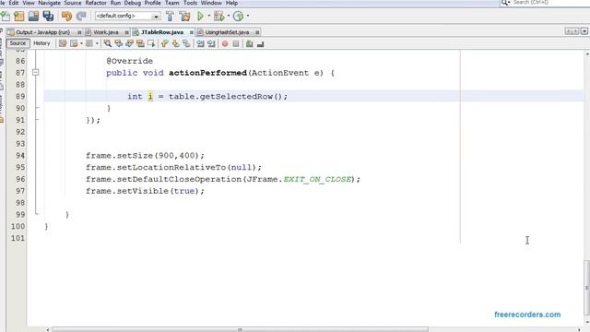Open the Profile menu
This screenshot has height=332, width=590.
153,3
